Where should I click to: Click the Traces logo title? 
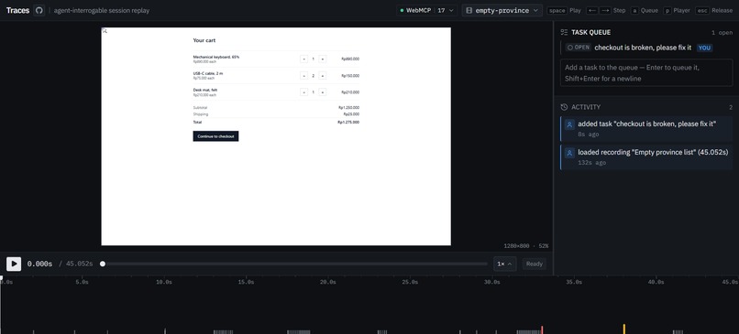(18, 10)
